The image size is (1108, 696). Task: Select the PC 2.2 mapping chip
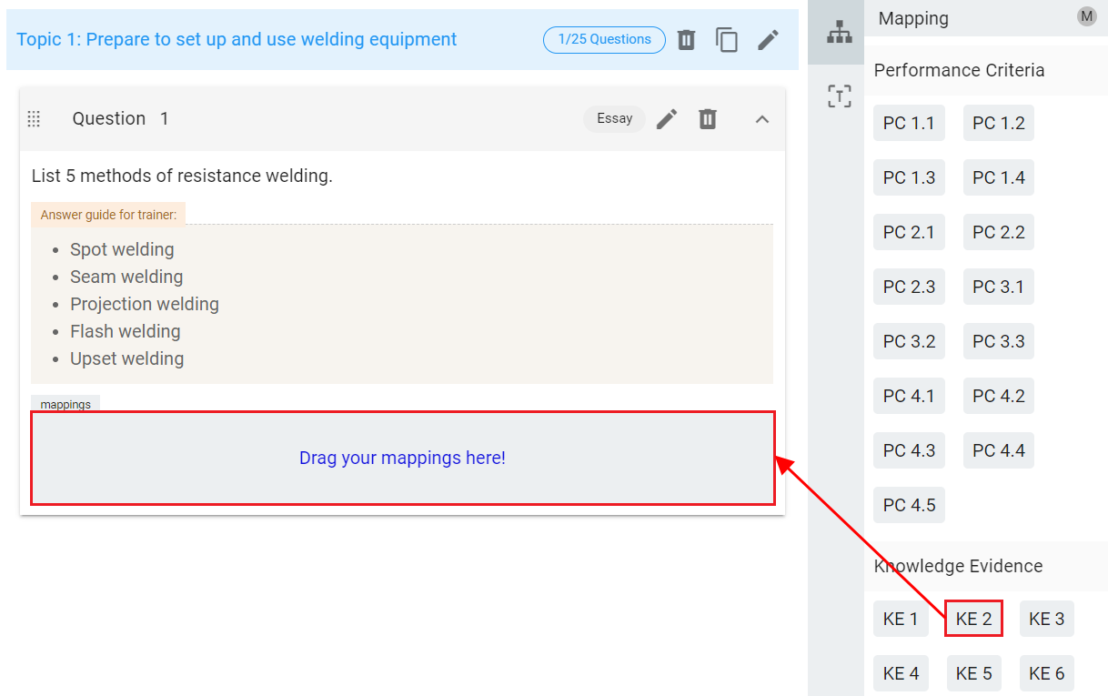click(999, 232)
